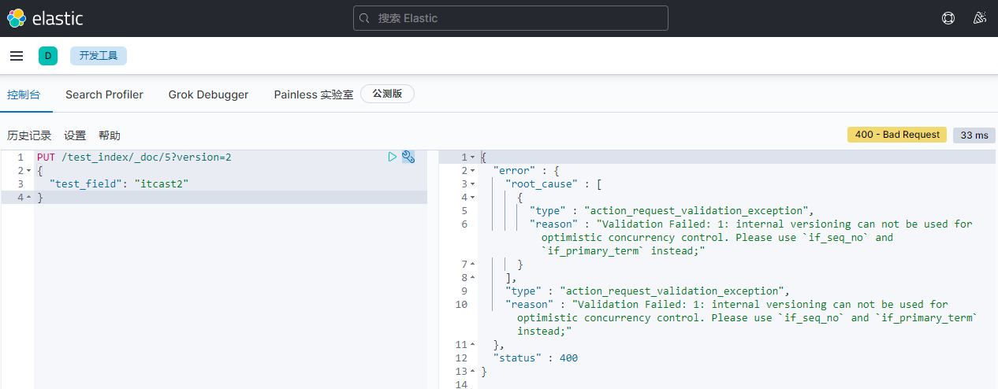Screen dimensions: 998x389
Task: Open the 设置 settings link
Action: point(75,135)
